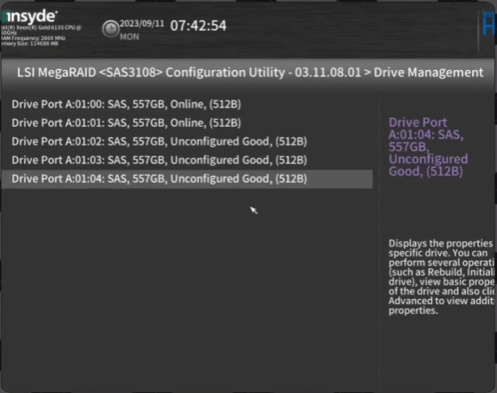Click the RAM Frequency 2666 MHz line
497x393 pixels.
coord(33,38)
